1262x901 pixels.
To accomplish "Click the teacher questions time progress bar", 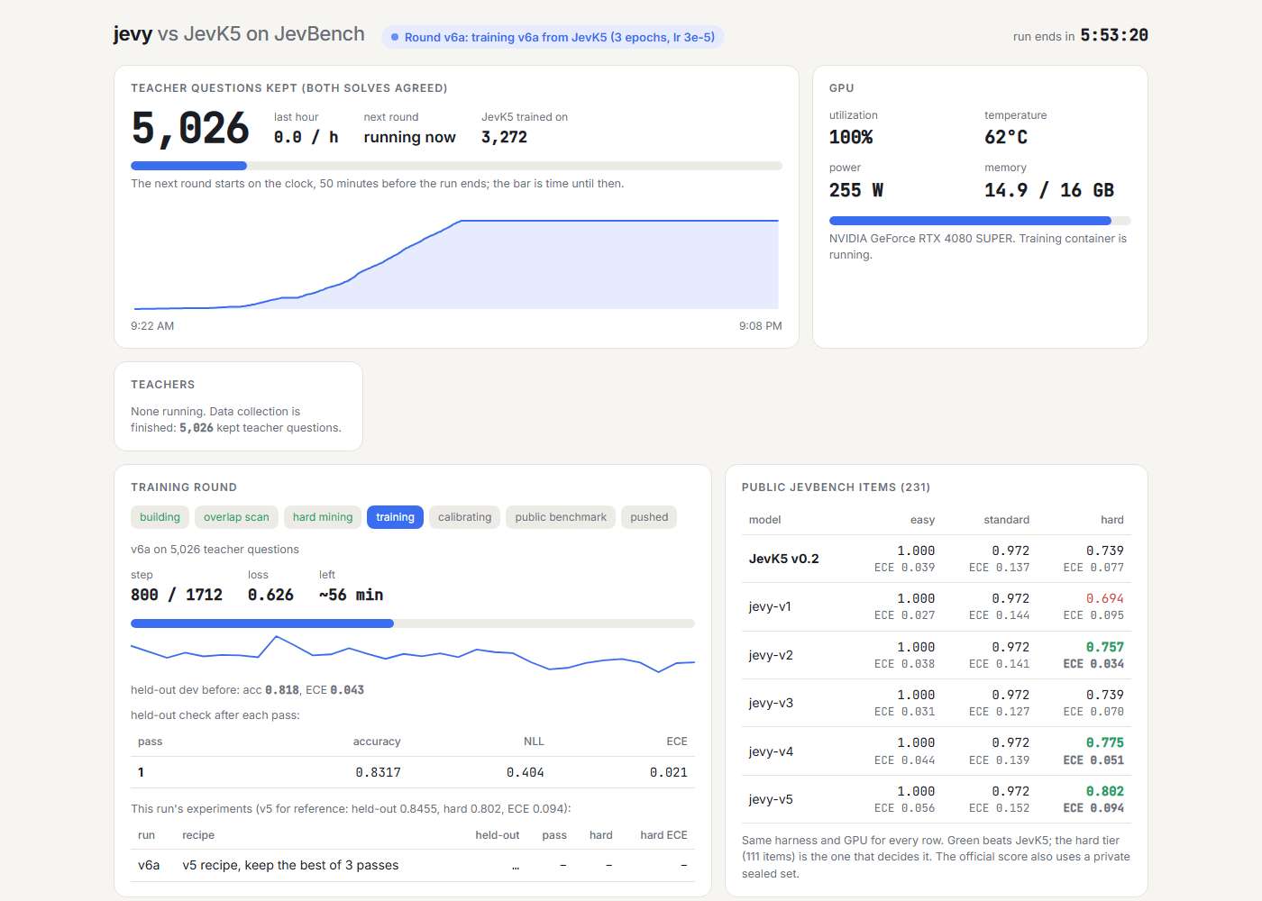I will (456, 166).
